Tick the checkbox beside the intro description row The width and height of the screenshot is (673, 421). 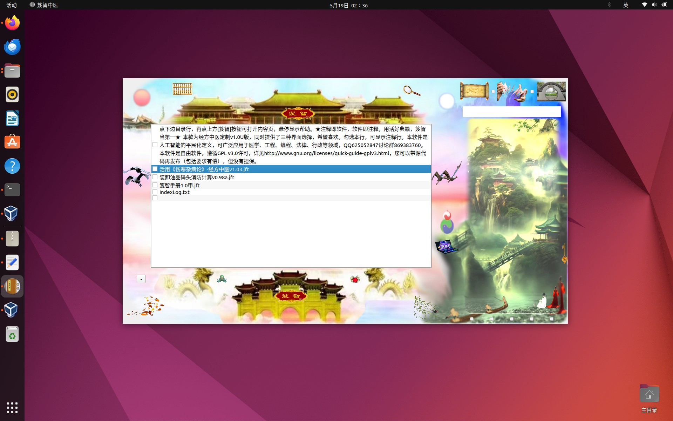155,145
